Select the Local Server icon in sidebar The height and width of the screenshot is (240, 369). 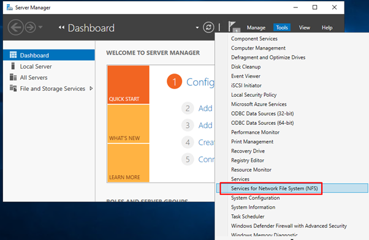[x=13, y=66]
